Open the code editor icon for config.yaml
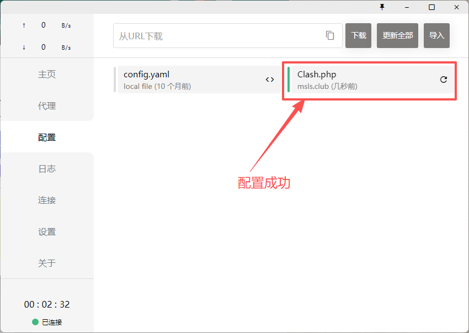 (x=270, y=80)
